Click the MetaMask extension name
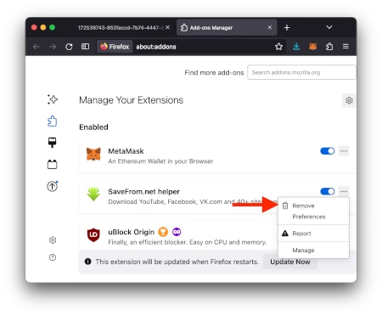 click(126, 151)
